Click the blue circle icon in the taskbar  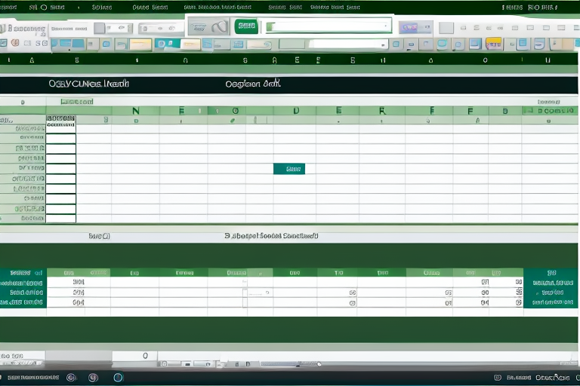click(x=118, y=377)
